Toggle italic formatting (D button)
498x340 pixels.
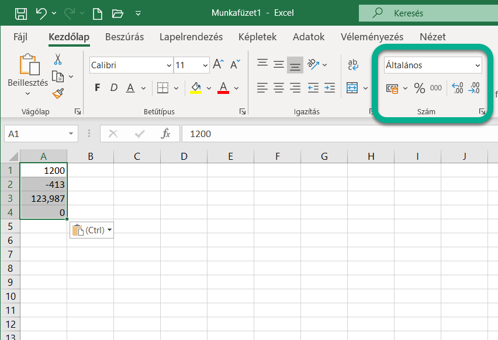[x=114, y=88]
